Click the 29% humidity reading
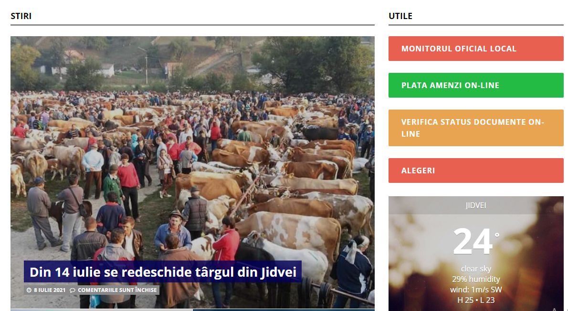 [475, 279]
